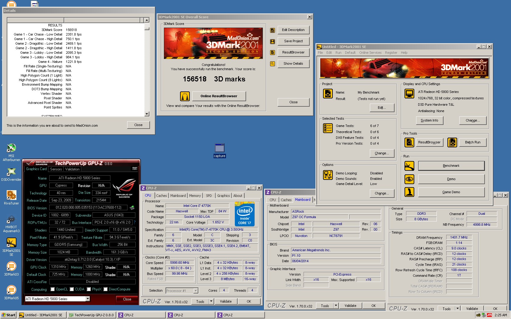Open the Processor #1 selection dropdown
Viewport: 511px width, 319px height.
pyautogui.click(x=196, y=291)
